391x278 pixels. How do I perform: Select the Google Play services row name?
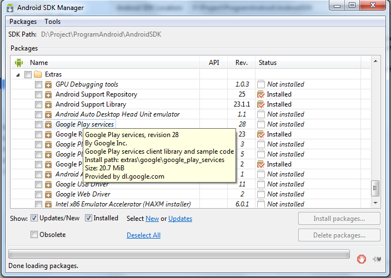(84, 124)
